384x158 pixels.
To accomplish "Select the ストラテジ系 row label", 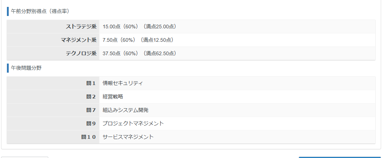I will click(81, 27).
